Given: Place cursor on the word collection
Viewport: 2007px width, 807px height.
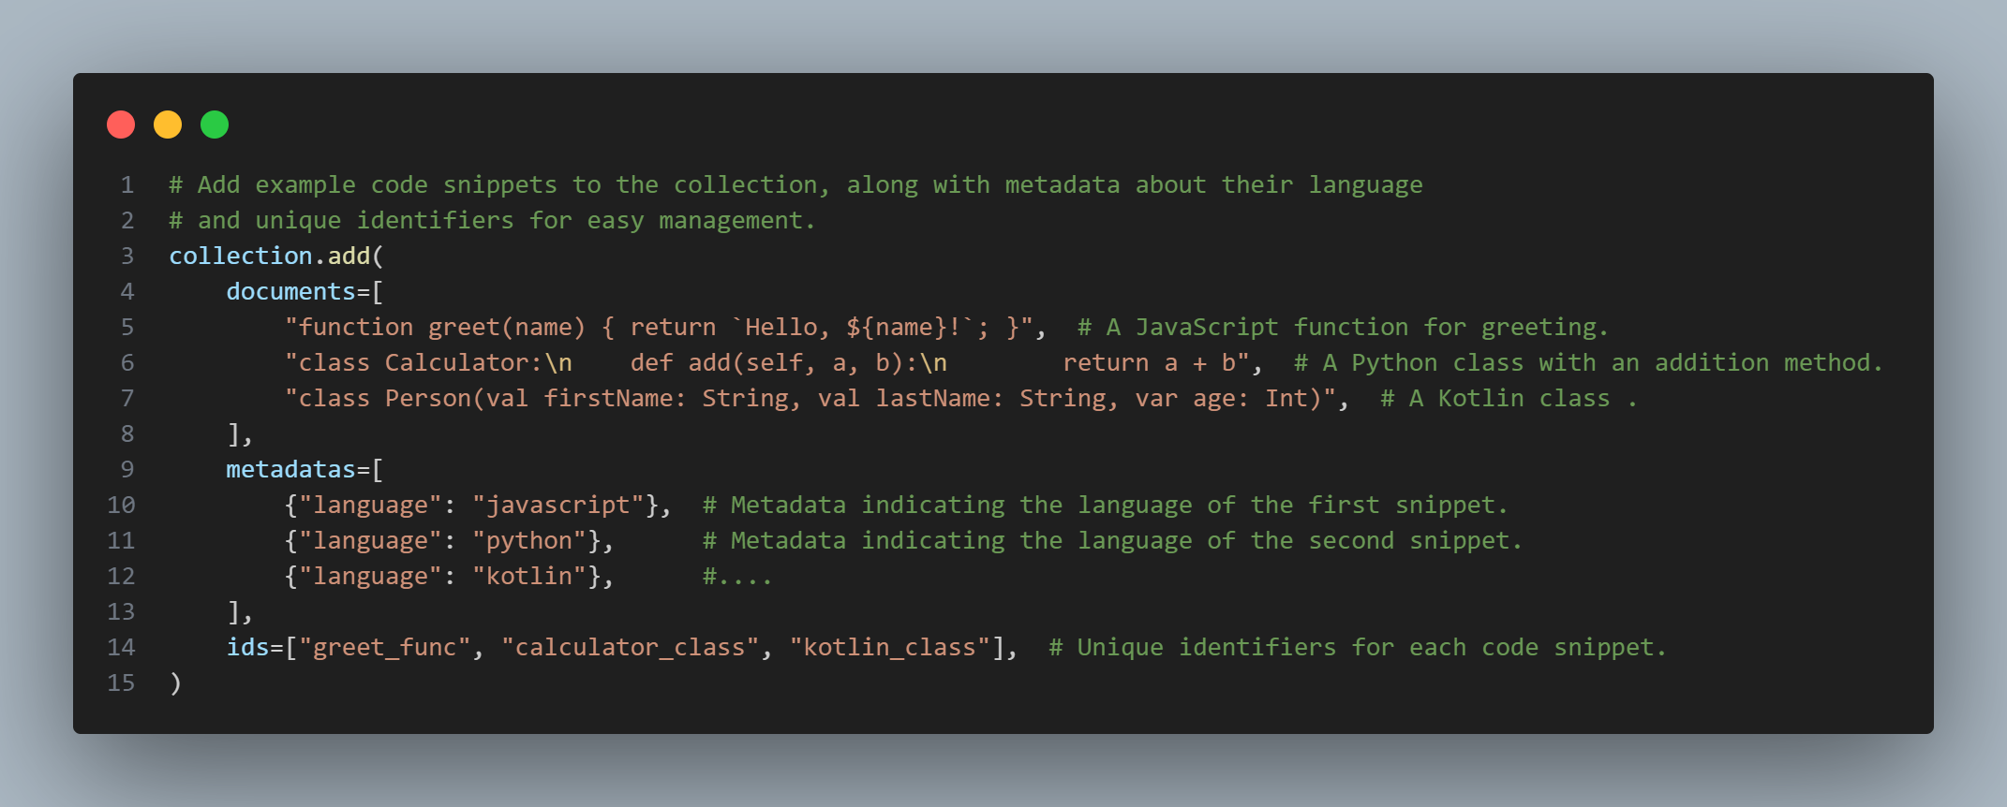Looking at the screenshot, I should 240,257.
